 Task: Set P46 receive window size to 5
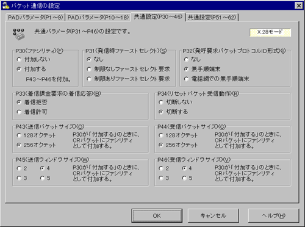coord(187,178)
